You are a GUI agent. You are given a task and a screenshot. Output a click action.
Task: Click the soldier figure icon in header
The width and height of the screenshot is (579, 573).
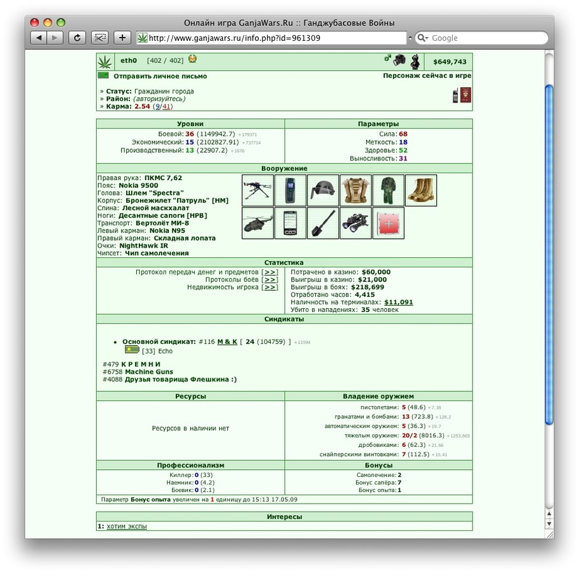(415, 62)
